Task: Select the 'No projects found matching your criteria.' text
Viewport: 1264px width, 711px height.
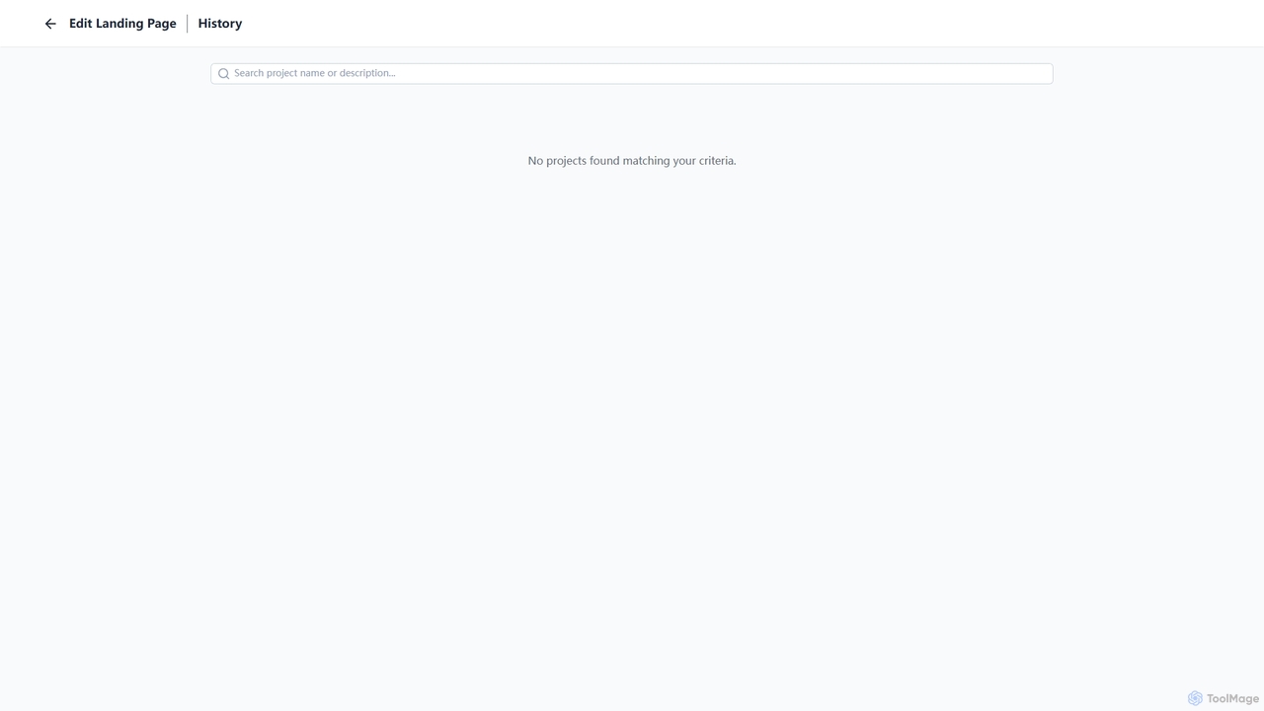Action: point(632,161)
